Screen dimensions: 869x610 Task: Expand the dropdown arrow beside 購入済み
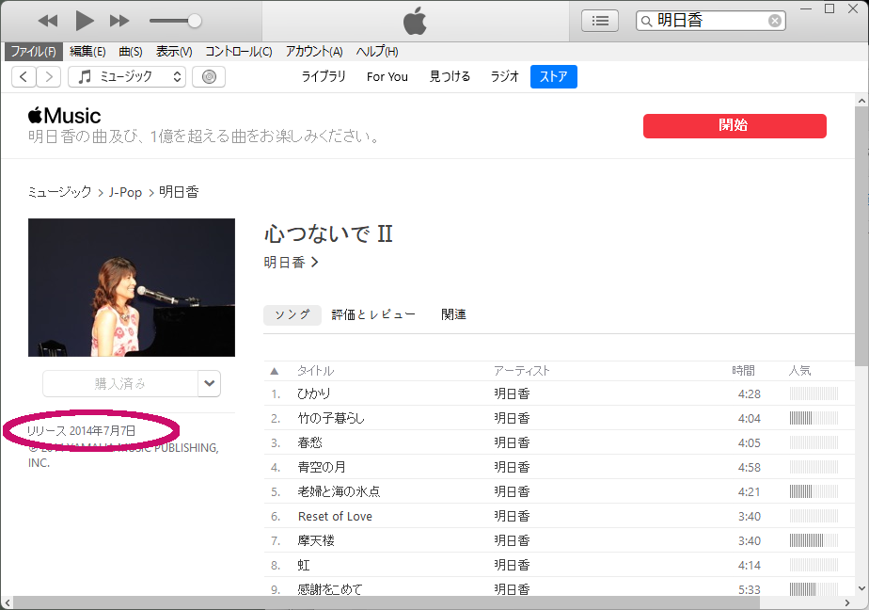click(x=210, y=383)
